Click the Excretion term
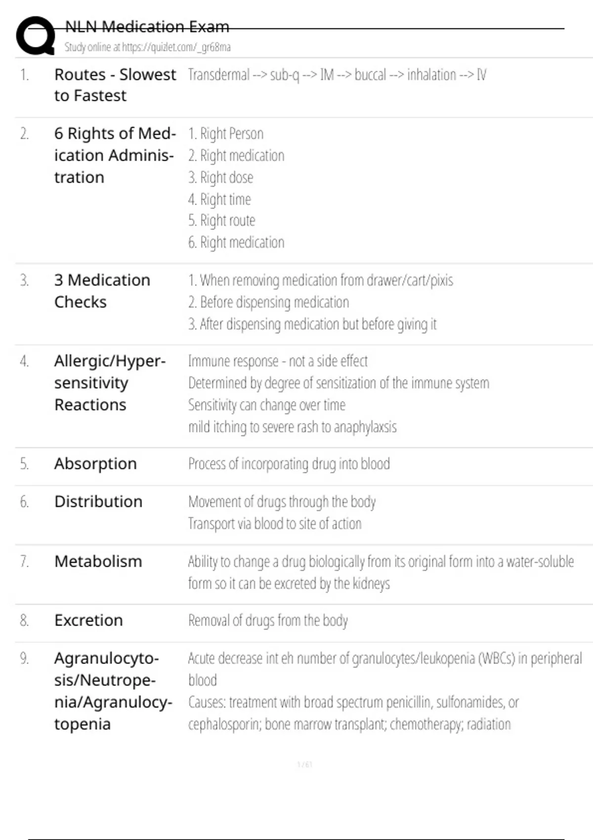 (x=88, y=620)
